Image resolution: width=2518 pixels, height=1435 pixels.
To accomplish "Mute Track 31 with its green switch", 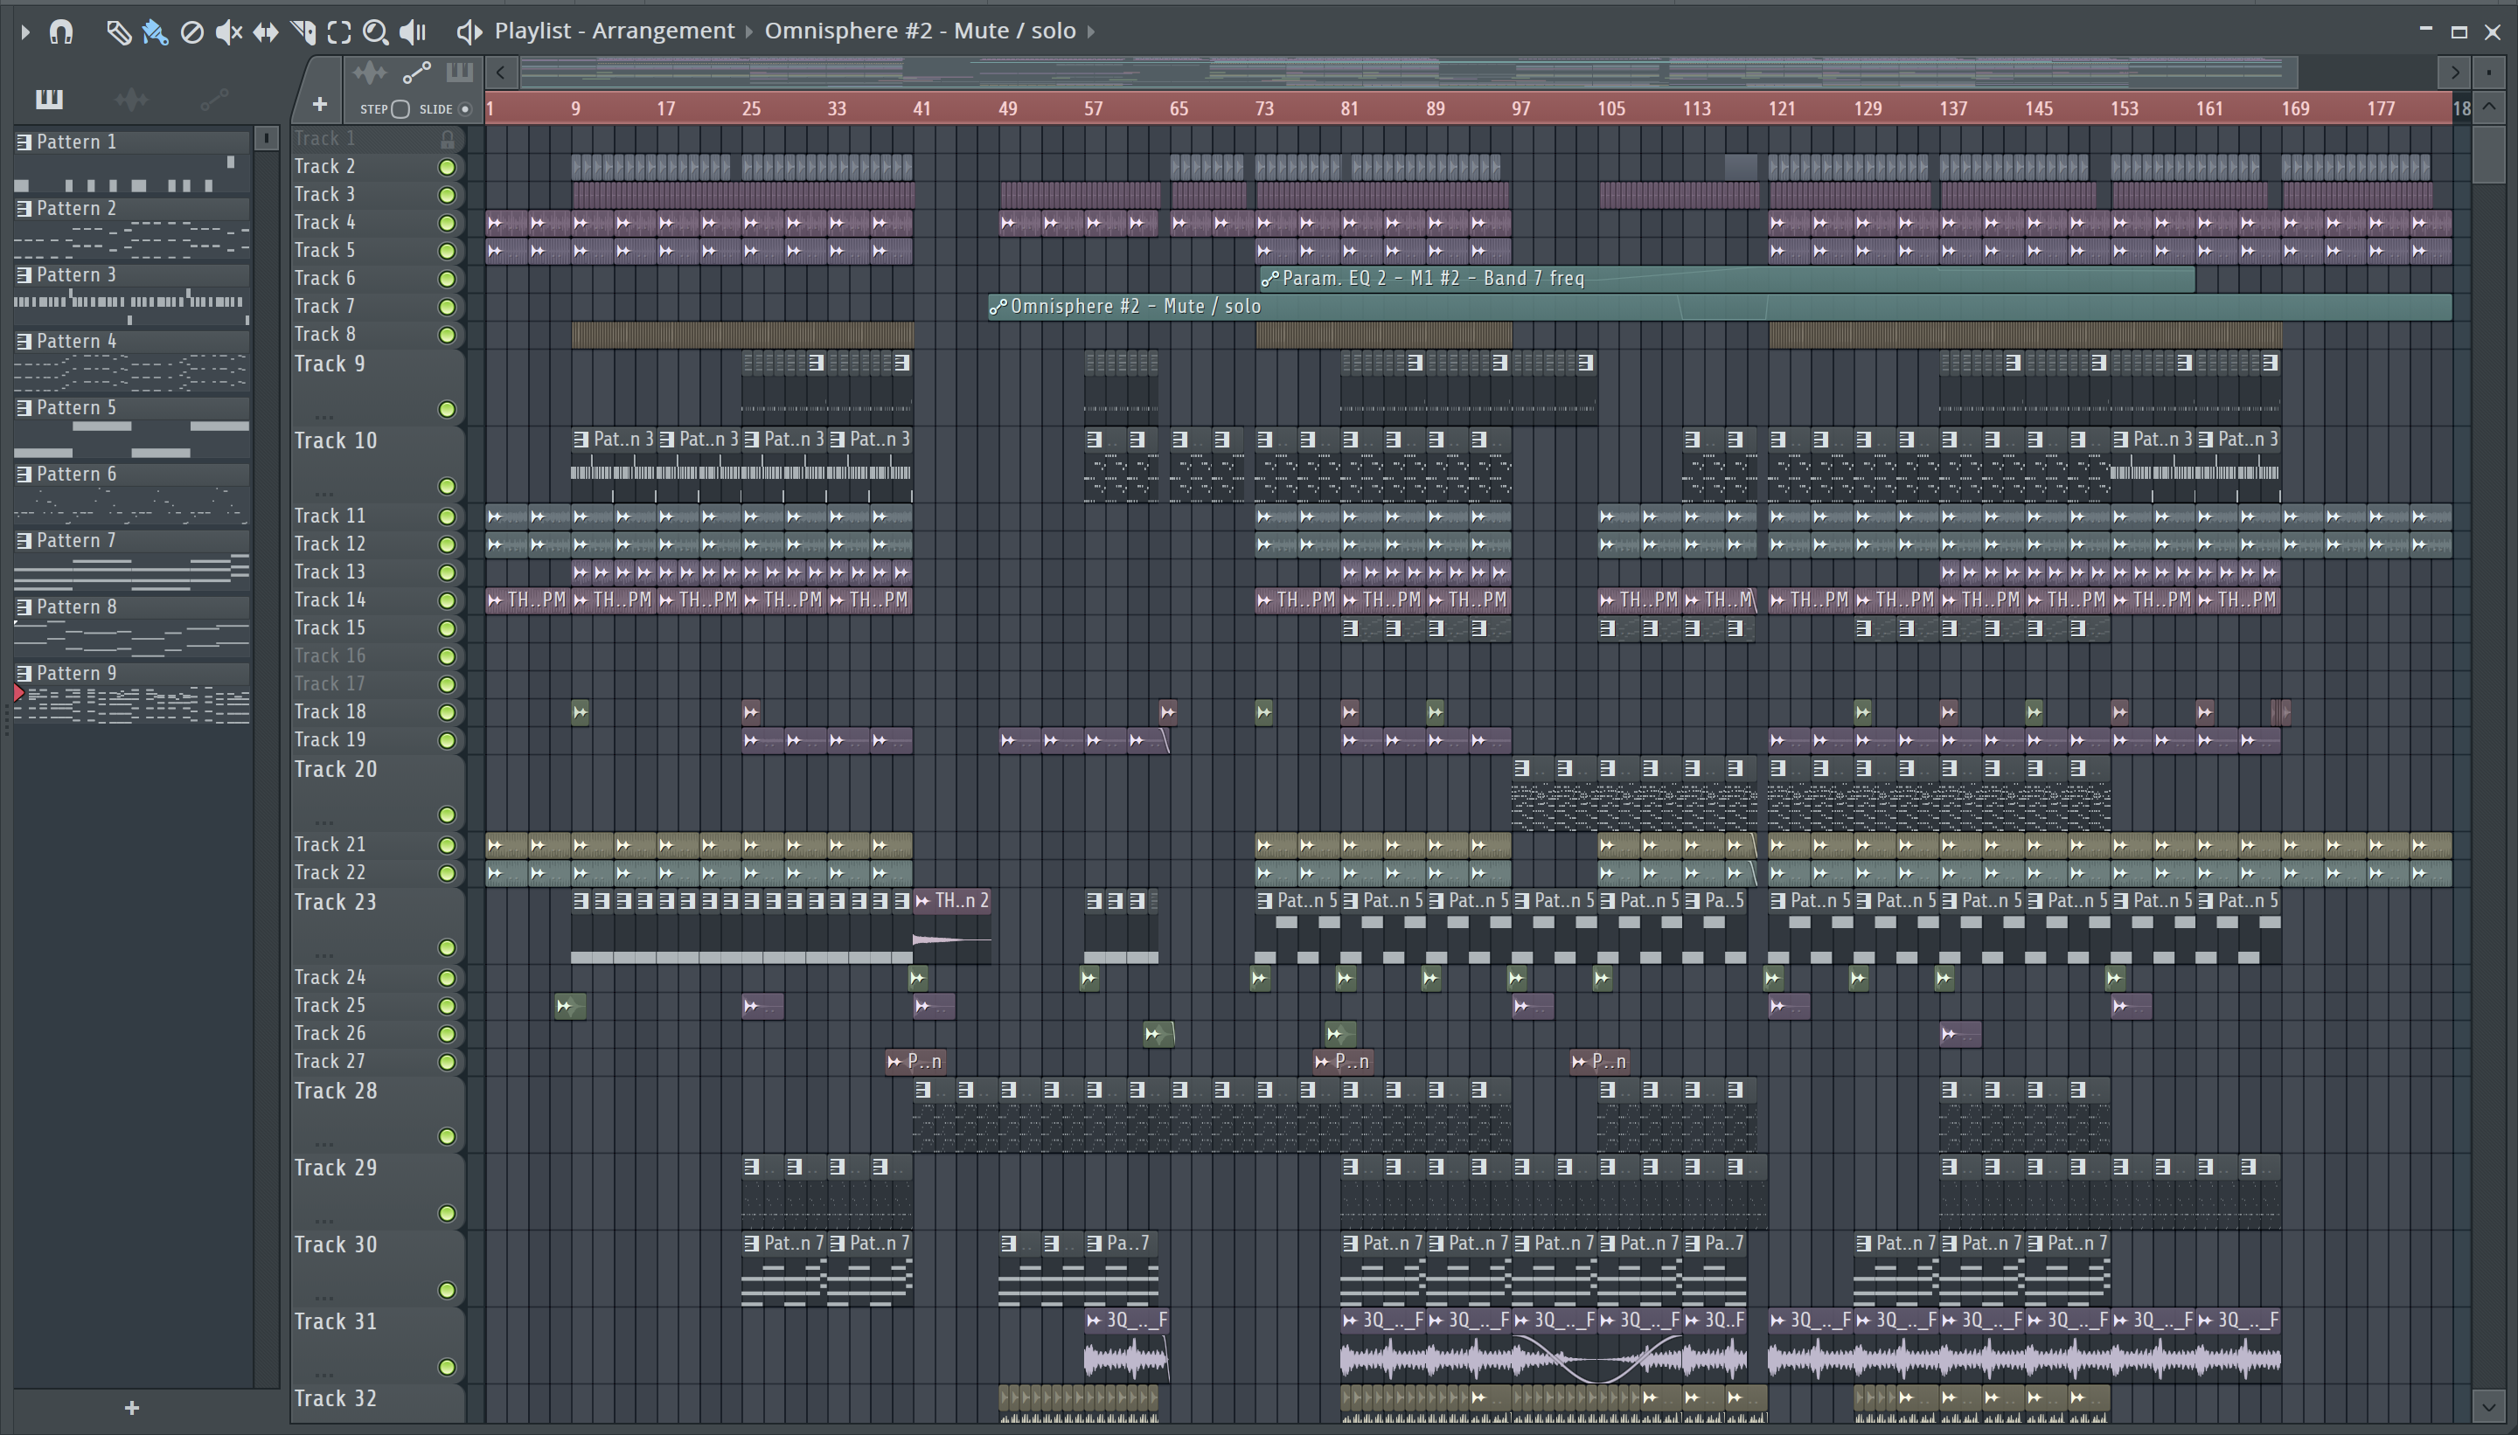I will [447, 1367].
